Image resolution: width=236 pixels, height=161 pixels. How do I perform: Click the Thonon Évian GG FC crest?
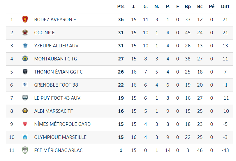pyautogui.click(x=25, y=72)
